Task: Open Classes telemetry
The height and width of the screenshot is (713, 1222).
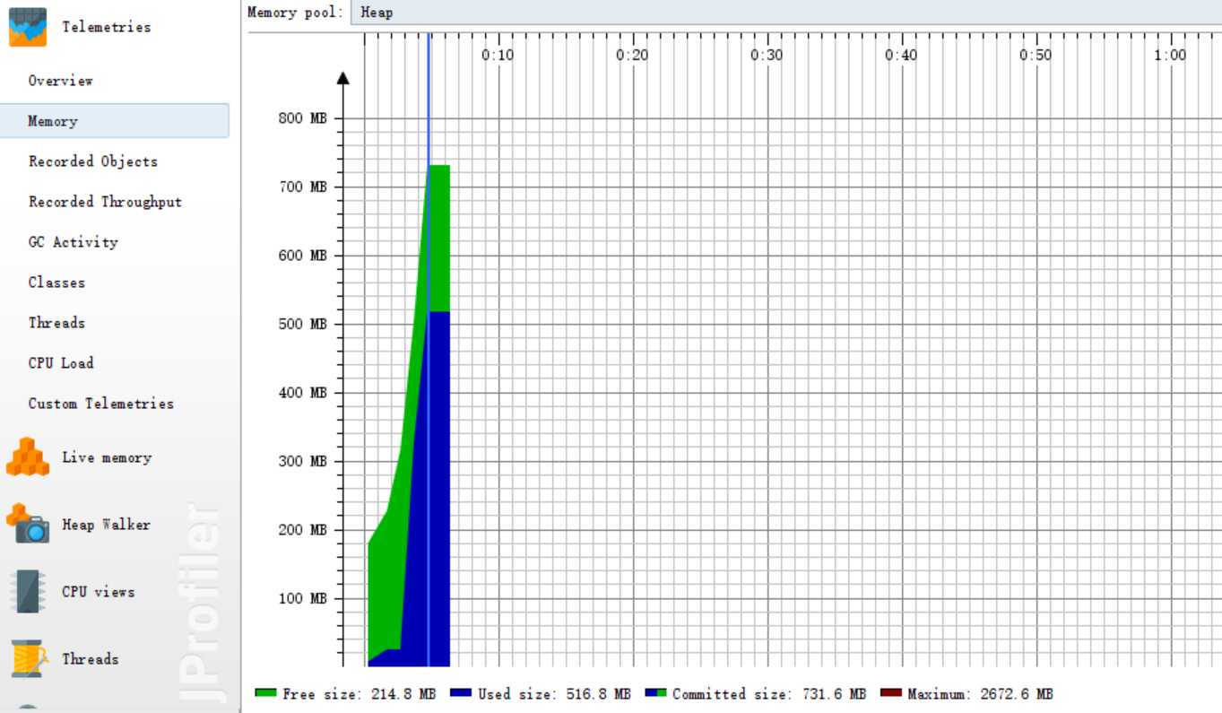Action: [56, 283]
